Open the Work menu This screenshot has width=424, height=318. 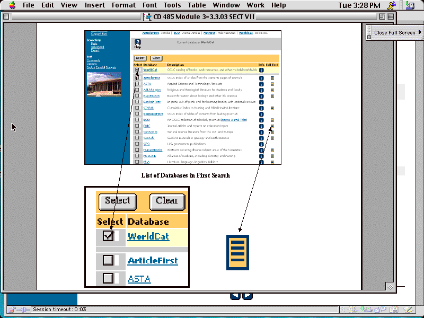click(255, 5)
